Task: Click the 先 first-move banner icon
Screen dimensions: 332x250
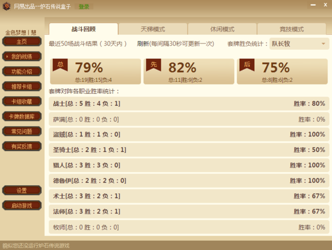Action: 154,65
